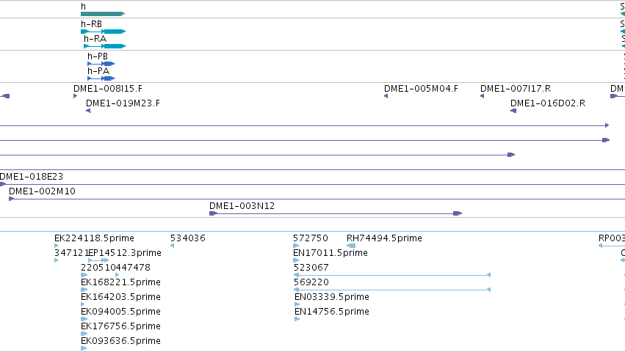Click the h-PB protein feature
The width and height of the screenshot is (625, 352).
click(x=101, y=64)
